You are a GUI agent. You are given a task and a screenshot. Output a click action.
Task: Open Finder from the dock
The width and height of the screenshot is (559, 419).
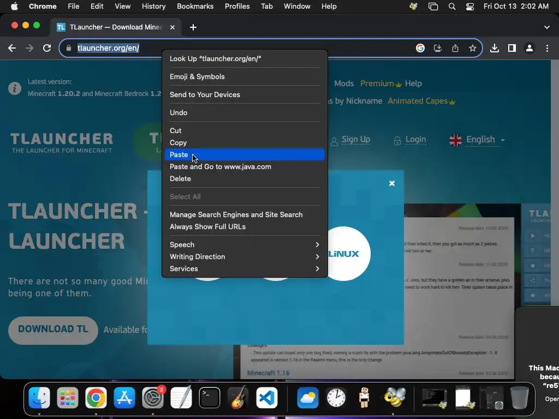39,397
